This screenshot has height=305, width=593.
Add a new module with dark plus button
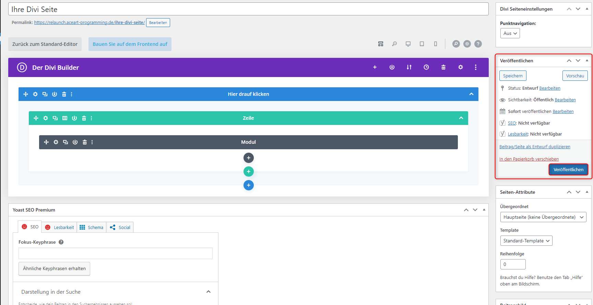coord(248,158)
